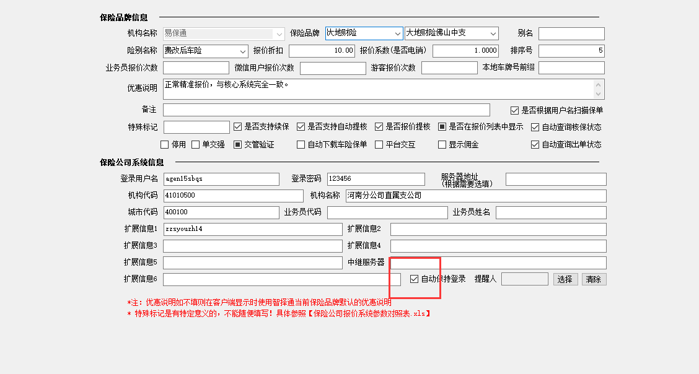Toggle 自动查询核保状态 checkbox
Viewport: 699px width, 374px height.
535,128
